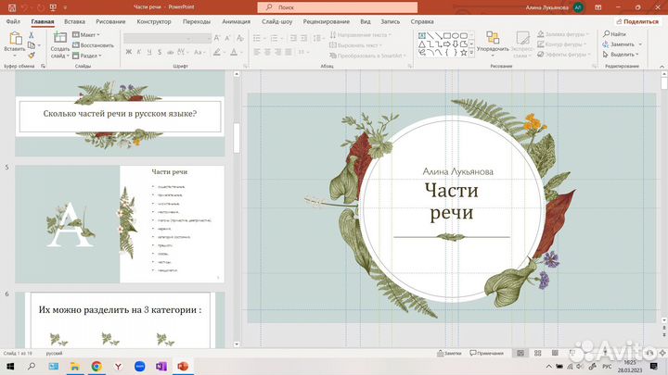Select the oval shape in shapes gallery

[456, 36]
